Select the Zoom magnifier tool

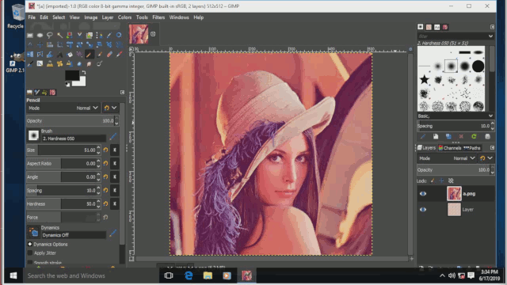tap(119, 35)
